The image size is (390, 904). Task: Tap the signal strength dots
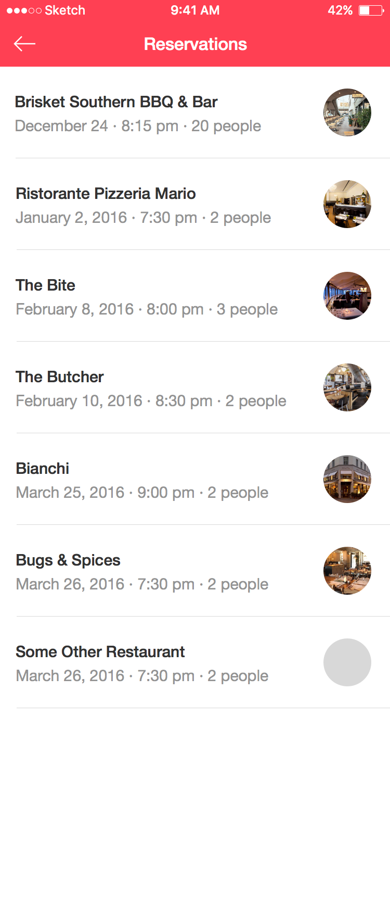point(24,10)
